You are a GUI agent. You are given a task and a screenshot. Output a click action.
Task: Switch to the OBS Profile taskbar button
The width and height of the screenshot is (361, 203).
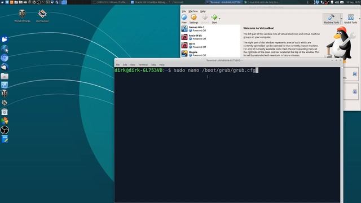111,2
